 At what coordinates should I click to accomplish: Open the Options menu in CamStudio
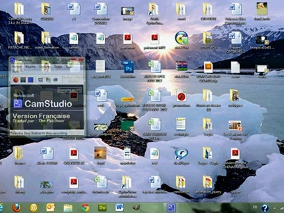coord(45,67)
